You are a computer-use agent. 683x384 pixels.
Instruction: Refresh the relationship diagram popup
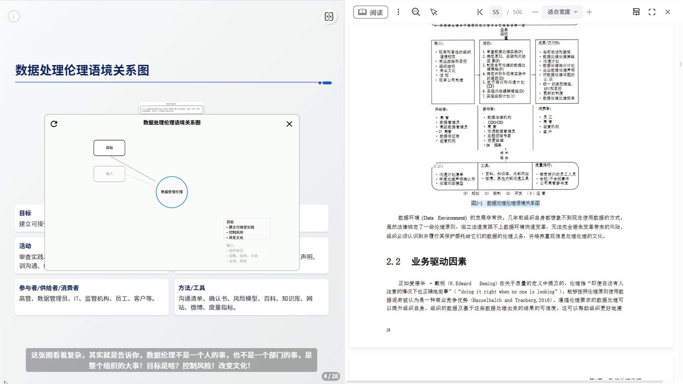(54, 124)
